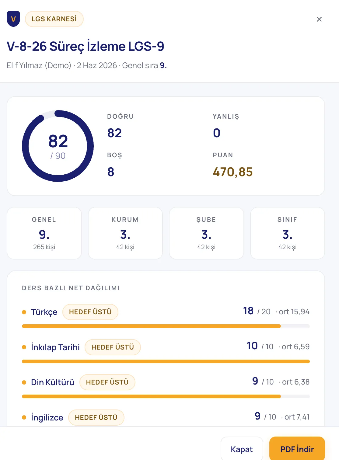Screen dimensions: 339x460
Task: Click the Türkçe HEDEF ÜSTÜ badge
Action: coord(90,312)
